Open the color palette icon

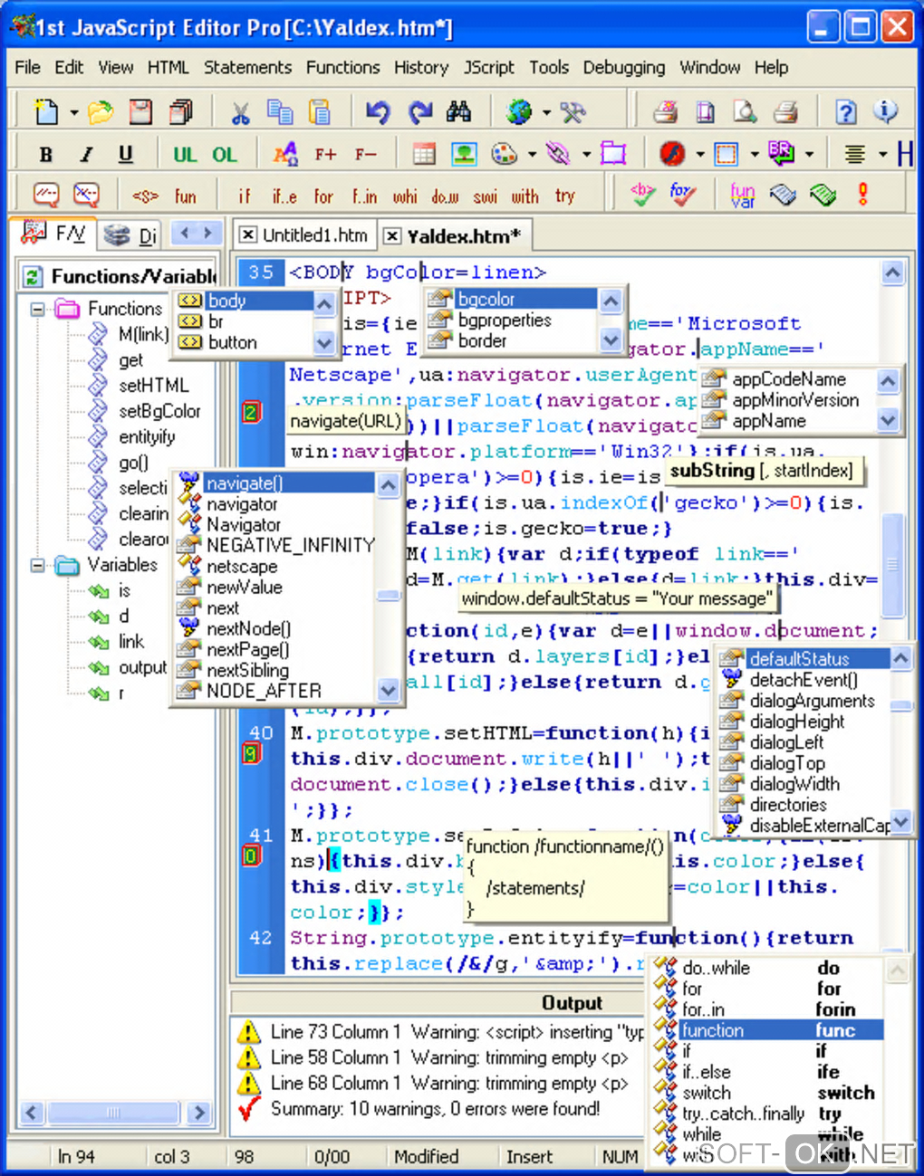[x=505, y=154]
